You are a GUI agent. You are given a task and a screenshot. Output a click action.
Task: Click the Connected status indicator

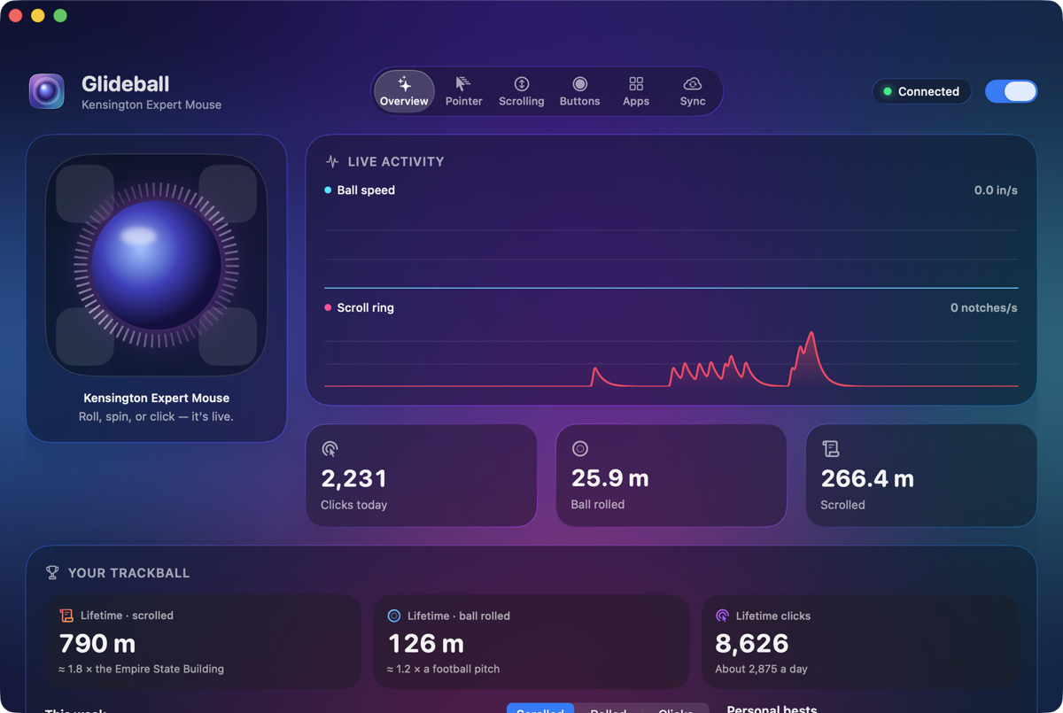coord(921,91)
